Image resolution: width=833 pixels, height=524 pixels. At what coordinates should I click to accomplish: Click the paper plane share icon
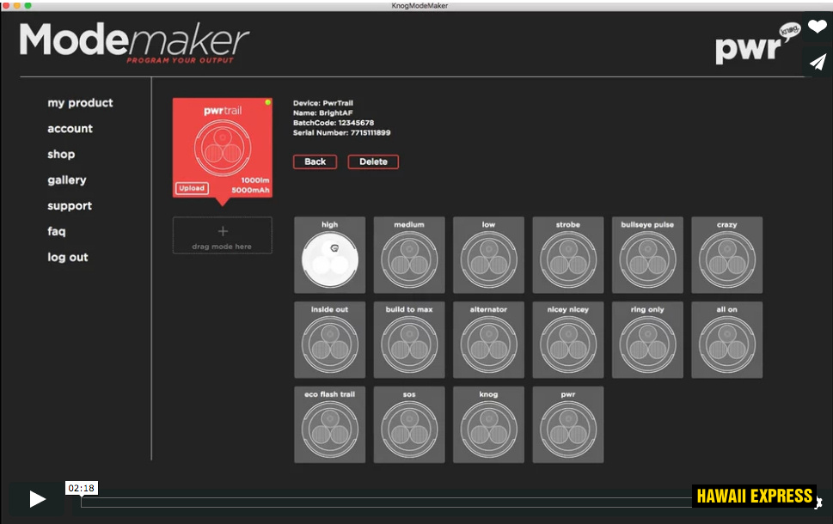click(x=817, y=62)
